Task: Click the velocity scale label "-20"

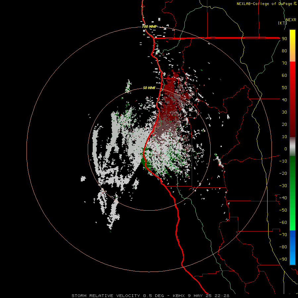Action: point(283,173)
